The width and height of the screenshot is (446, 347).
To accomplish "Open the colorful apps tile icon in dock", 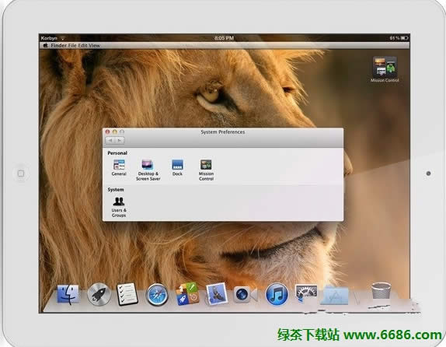I will click(x=187, y=294).
